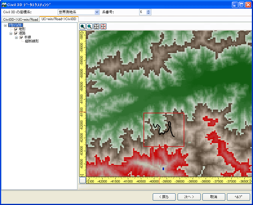
Task: Click -38000 label on horizontal ruler
Action: 205,181
